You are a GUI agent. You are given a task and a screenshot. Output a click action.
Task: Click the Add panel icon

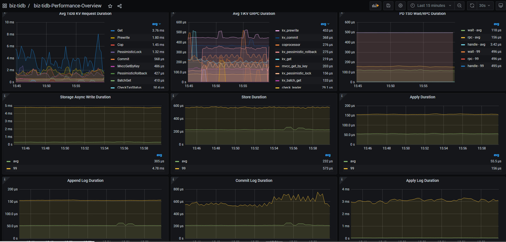(375, 5)
